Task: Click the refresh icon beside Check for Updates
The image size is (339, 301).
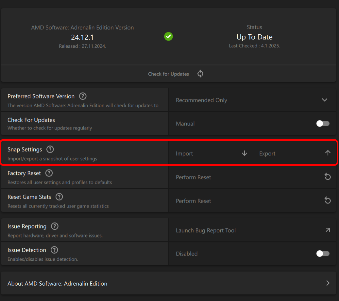Action: [200, 74]
